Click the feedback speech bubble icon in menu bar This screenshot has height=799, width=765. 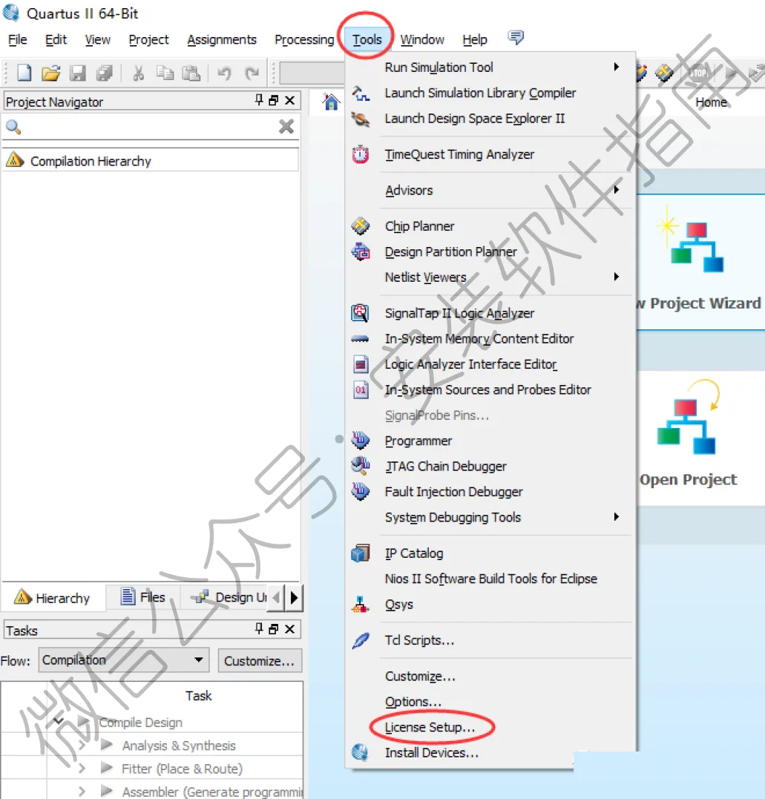click(x=516, y=37)
